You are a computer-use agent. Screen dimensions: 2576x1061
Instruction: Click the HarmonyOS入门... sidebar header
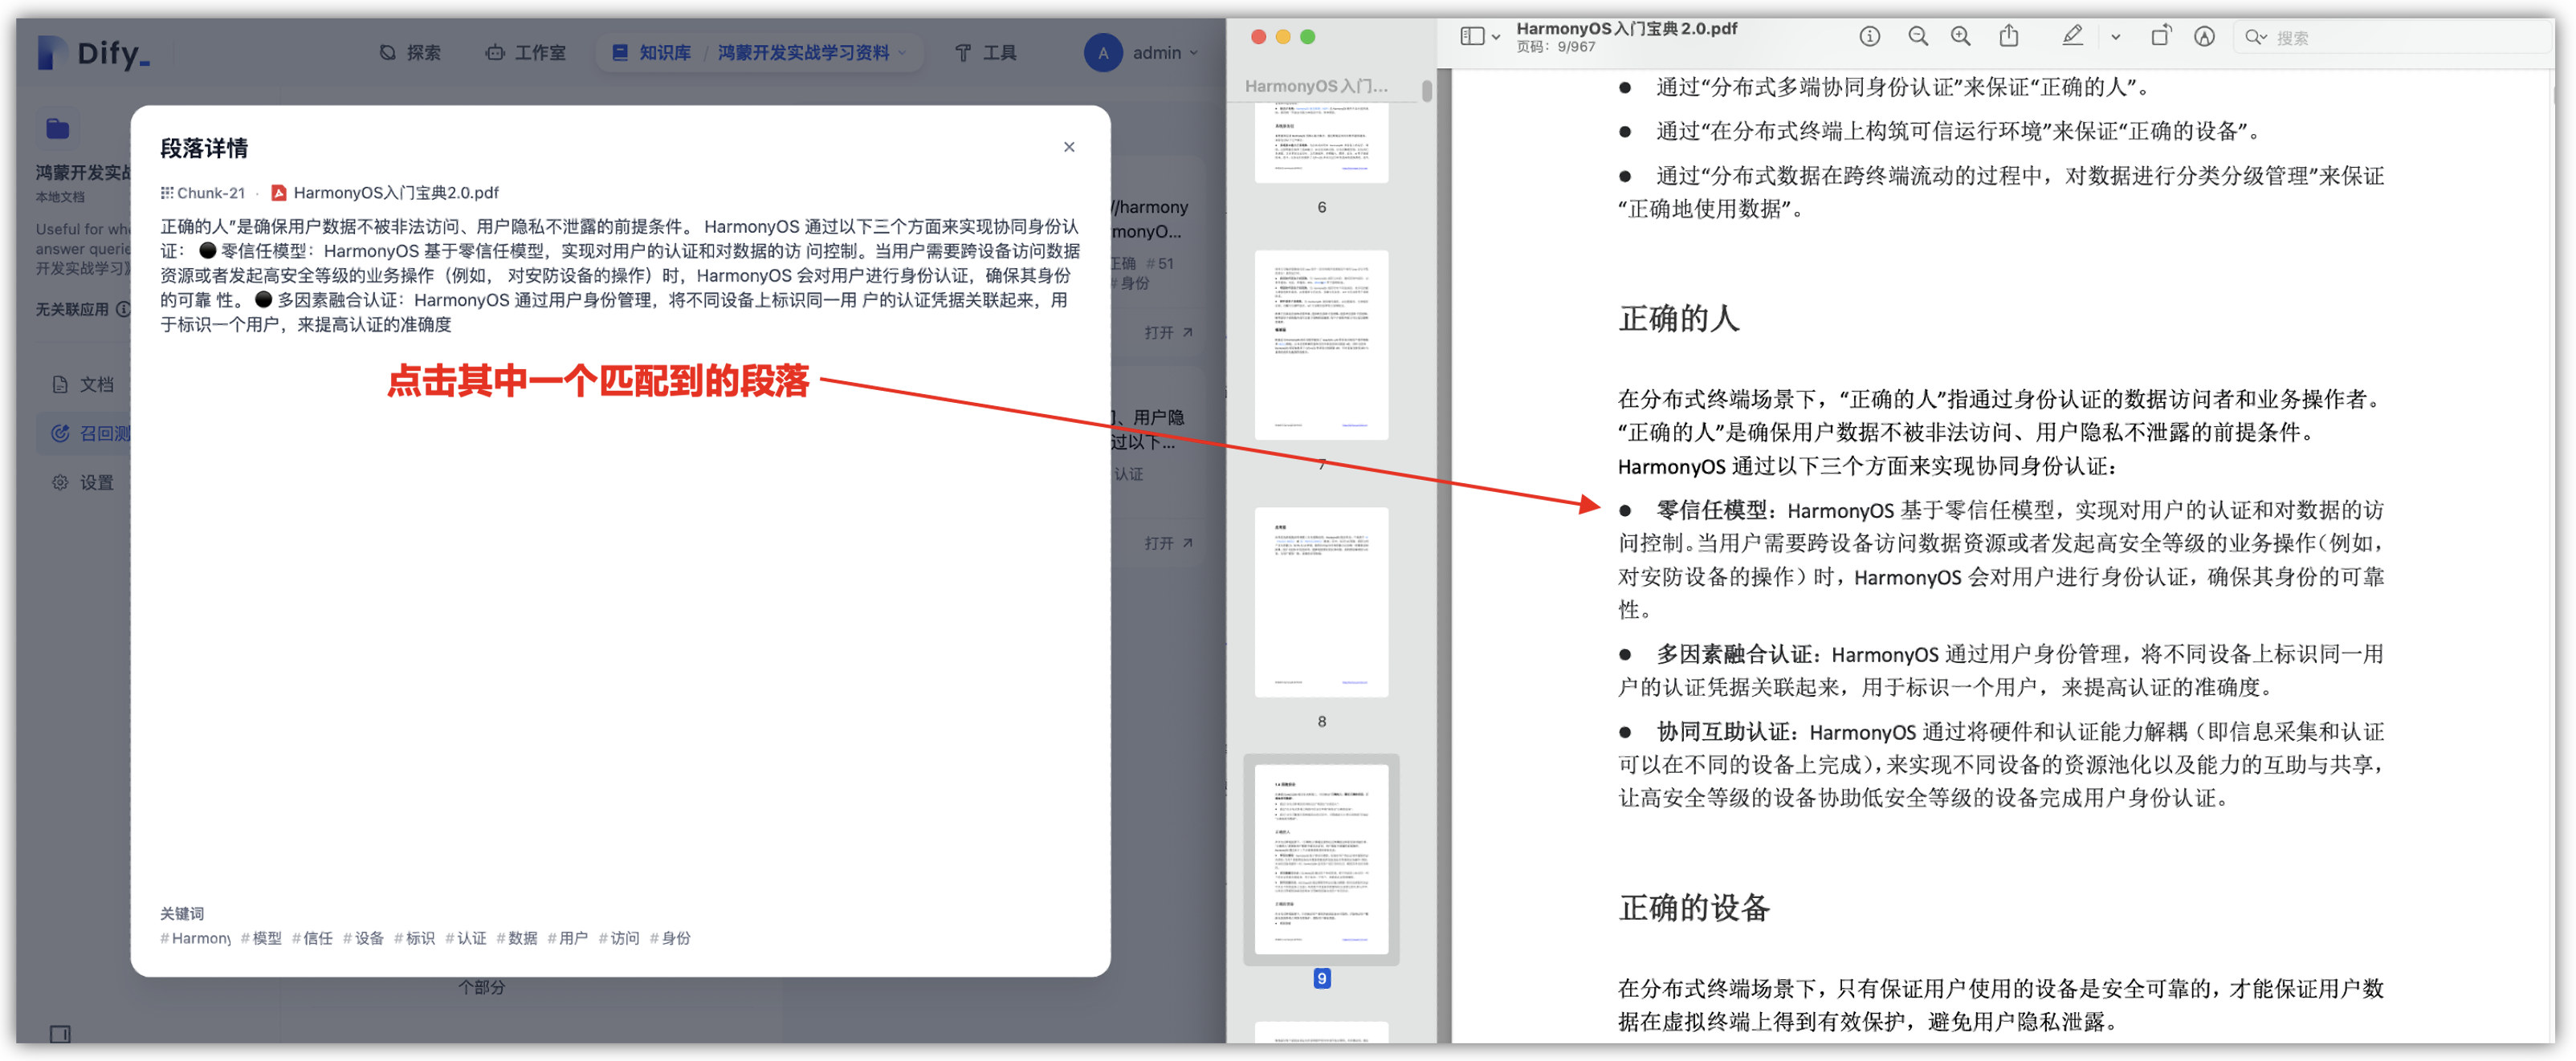pos(1316,86)
